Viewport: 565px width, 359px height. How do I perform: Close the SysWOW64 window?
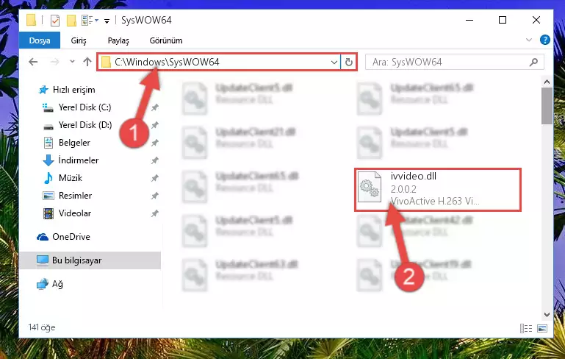pyautogui.click(x=536, y=20)
